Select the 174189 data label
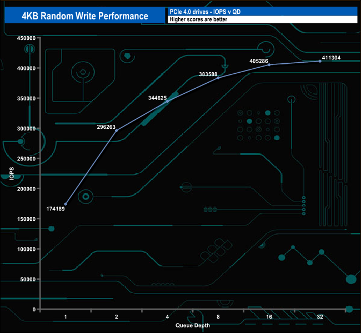361x333 pixels. point(56,209)
